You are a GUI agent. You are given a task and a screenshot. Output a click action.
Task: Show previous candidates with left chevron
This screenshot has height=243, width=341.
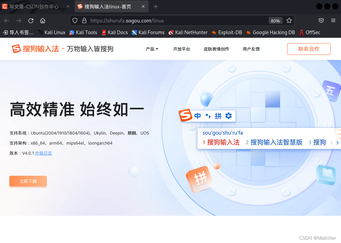[x=331, y=143]
